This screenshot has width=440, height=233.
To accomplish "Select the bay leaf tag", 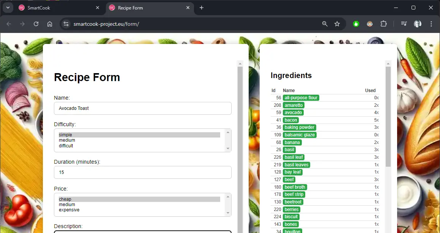I will (293, 172).
